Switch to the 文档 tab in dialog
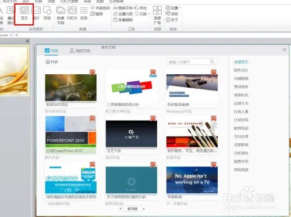The image size is (291, 217). [51, 50]
